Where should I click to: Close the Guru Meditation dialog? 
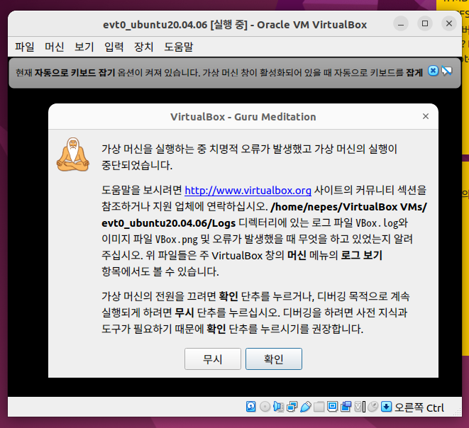(x=426, y=116)
